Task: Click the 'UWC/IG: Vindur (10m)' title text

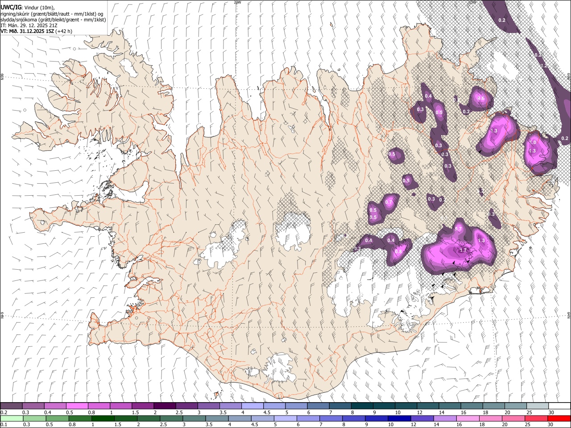Action: pyautogui.click(x=28, y=8)
